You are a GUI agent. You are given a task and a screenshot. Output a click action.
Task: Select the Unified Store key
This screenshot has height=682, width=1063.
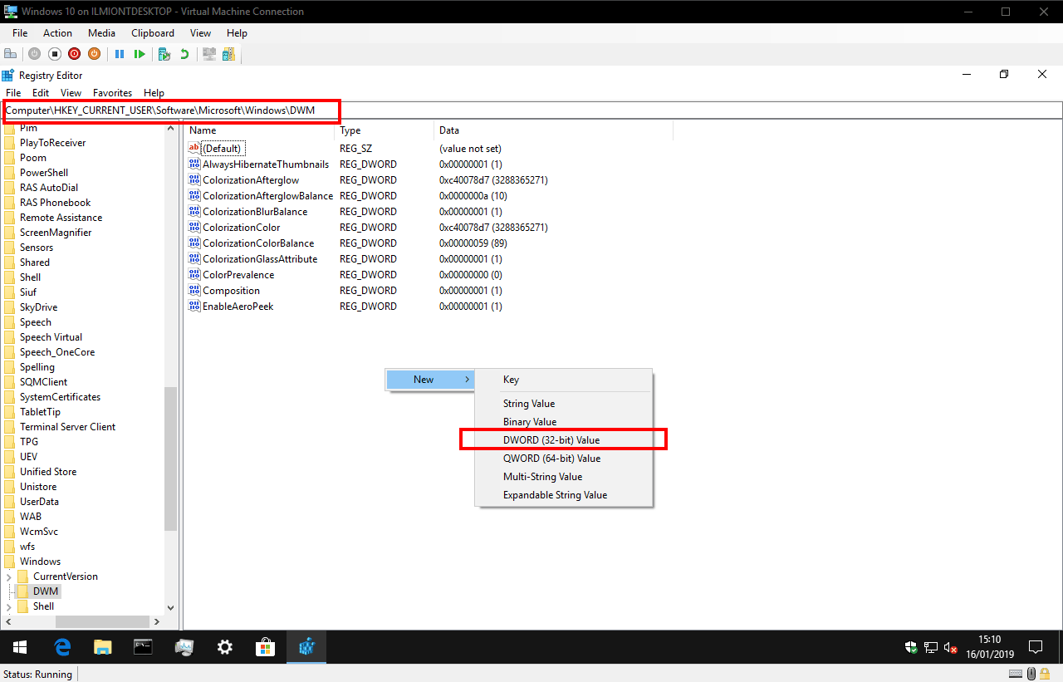tap(48, 472)
